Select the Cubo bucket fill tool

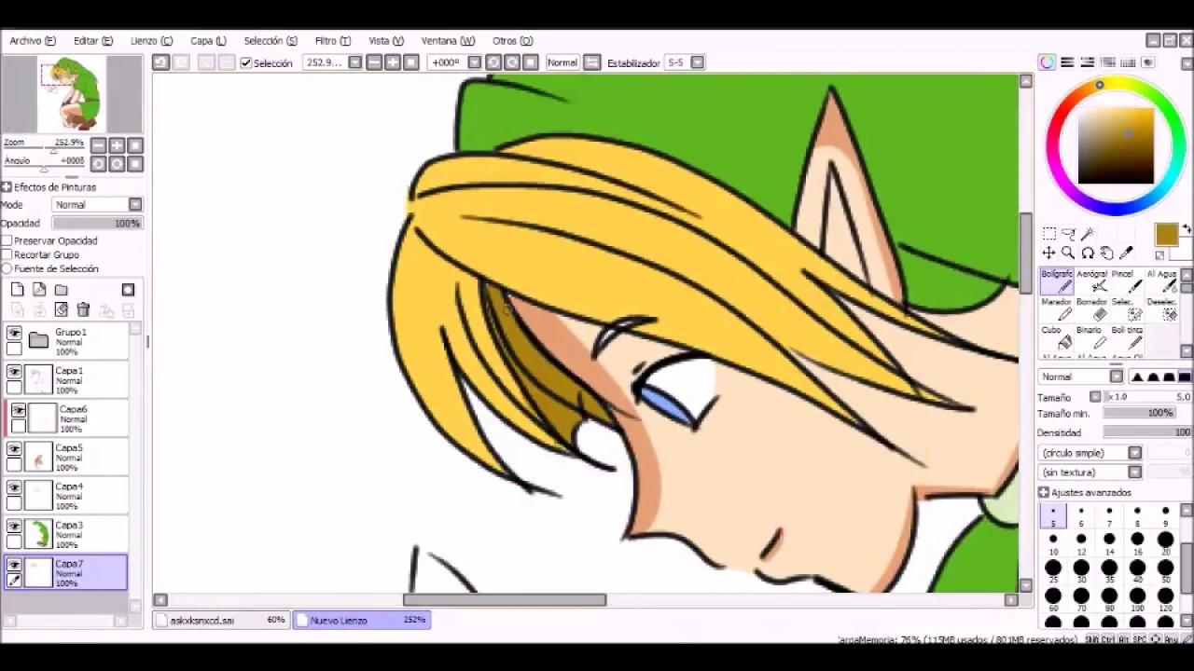point(1057,337)
